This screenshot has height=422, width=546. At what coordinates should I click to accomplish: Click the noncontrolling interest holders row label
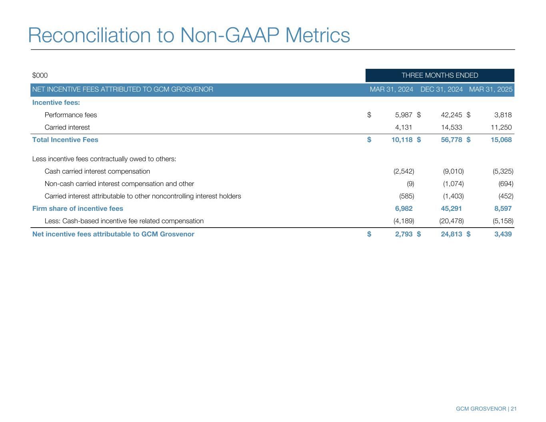tap(143, 196)
